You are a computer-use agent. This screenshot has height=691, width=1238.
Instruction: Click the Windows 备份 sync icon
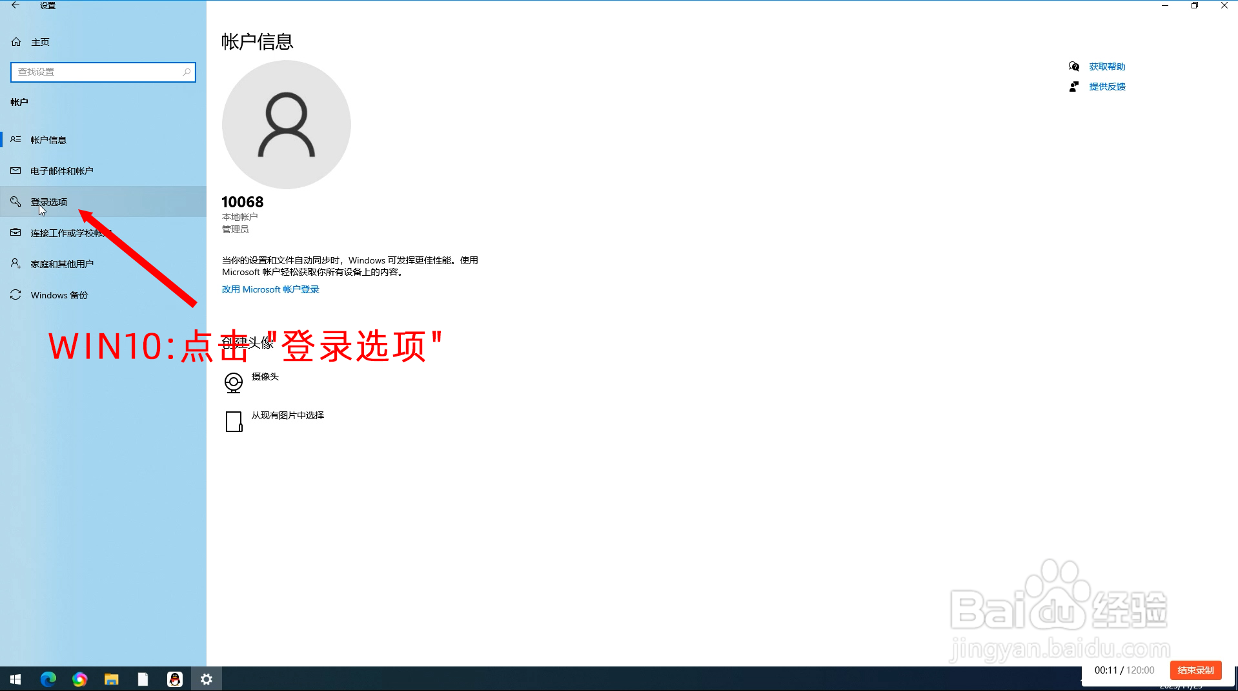coord(15,294)
